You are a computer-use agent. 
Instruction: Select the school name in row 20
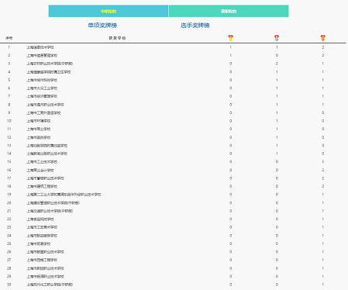[53, 203]
